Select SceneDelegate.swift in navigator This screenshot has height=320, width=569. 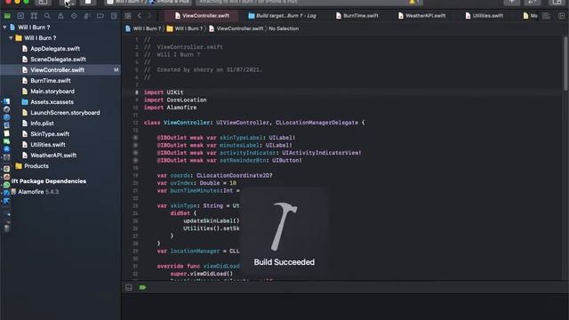click(x=58, y=60)
